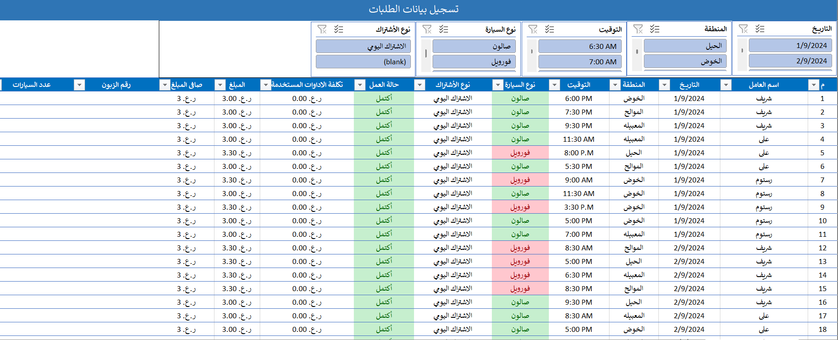Open the حالة العمل column filter dropdown
The image size is (838, 340).
click(360, 85)
